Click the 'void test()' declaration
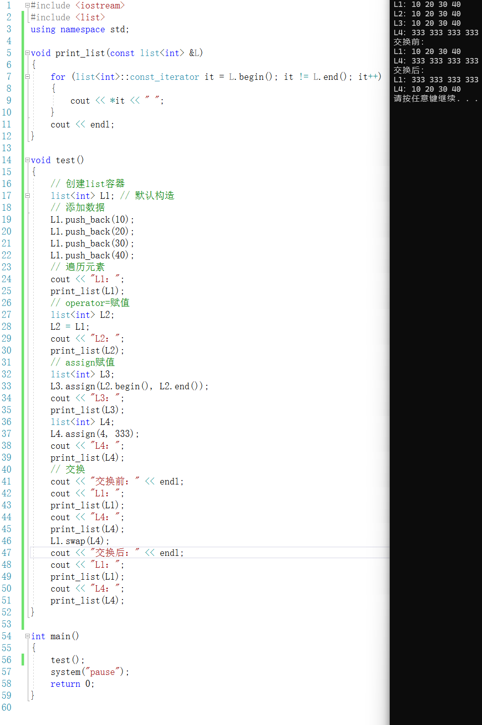 tap(58, 160)
